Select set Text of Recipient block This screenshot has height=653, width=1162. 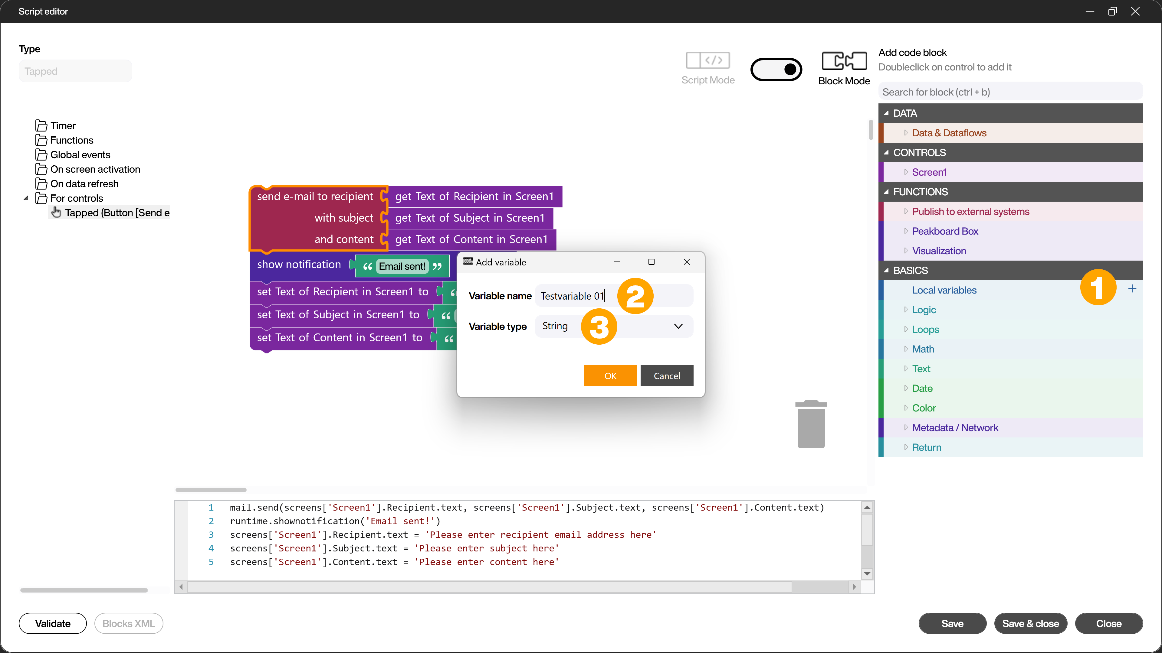342,291
